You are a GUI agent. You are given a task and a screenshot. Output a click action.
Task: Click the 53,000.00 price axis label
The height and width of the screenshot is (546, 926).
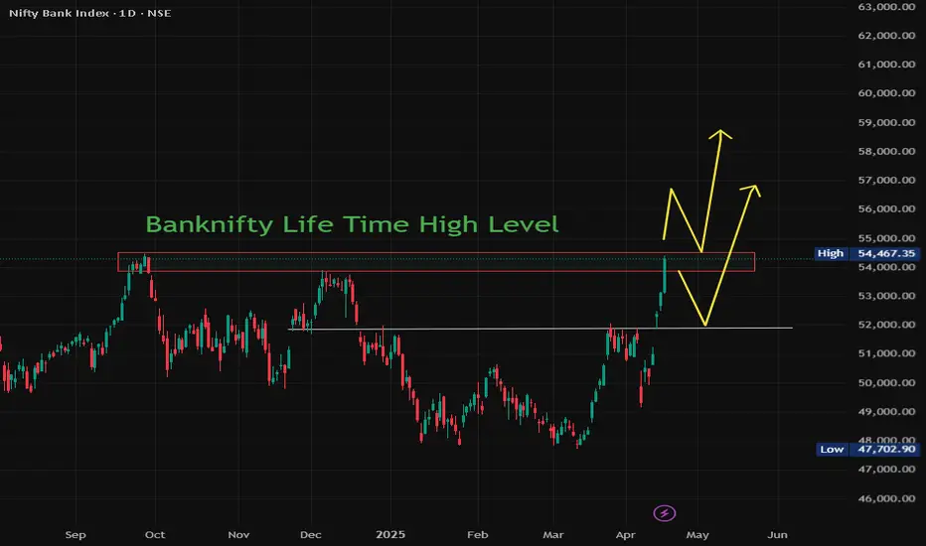click(886, 296)
